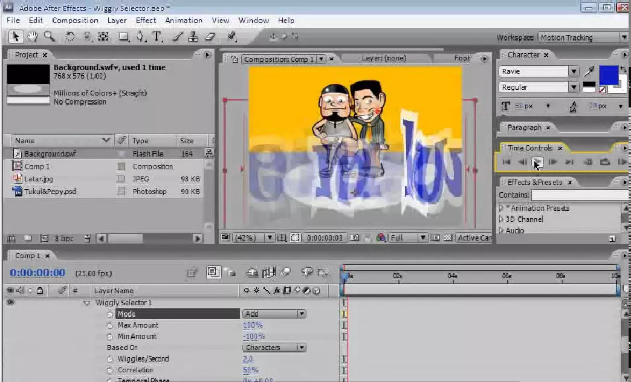Toggle stopwatch for Max Amount

tap(110, 325)
